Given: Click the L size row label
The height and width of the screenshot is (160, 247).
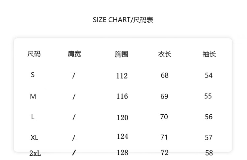Looking at the screenshot, I should point(33,117).
